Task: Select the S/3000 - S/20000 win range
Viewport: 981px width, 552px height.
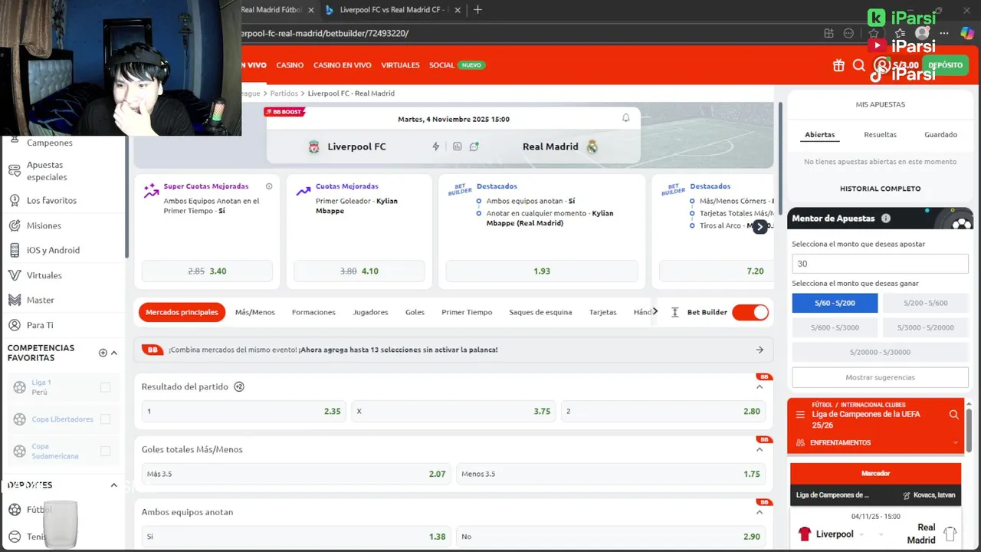Action: (x=925, y=327)
